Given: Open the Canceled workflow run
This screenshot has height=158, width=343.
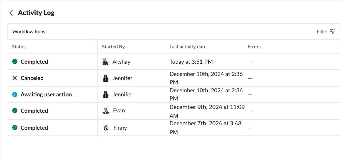Looking at the screenshot, I should pos(174,78).
